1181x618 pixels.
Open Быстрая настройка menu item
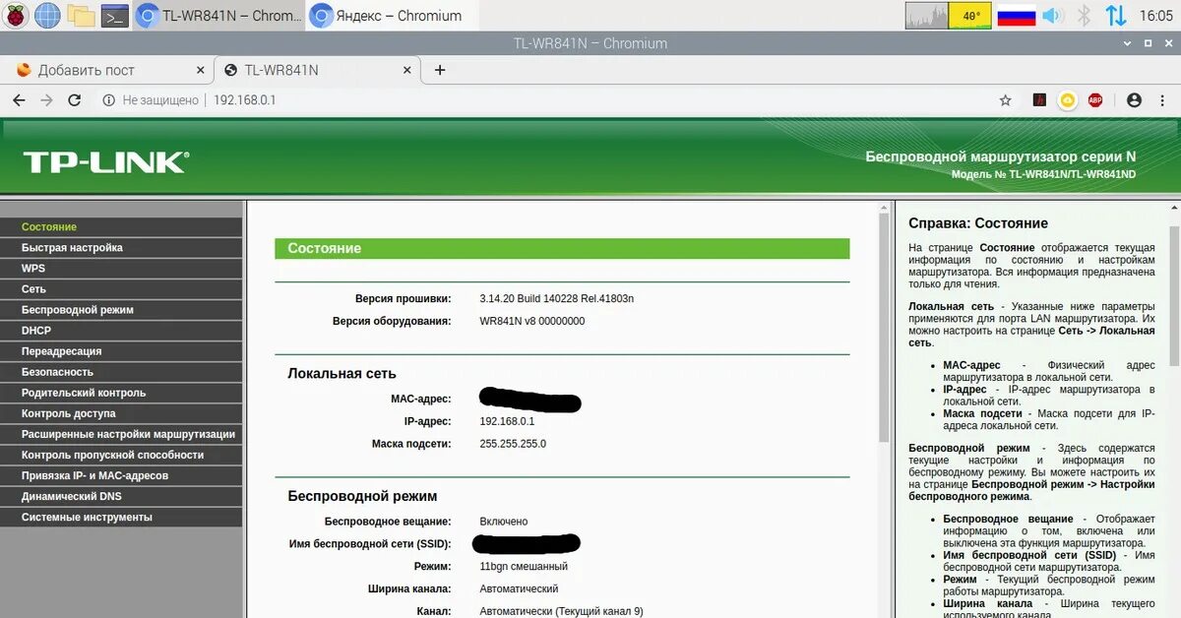(x=121, y=248)
